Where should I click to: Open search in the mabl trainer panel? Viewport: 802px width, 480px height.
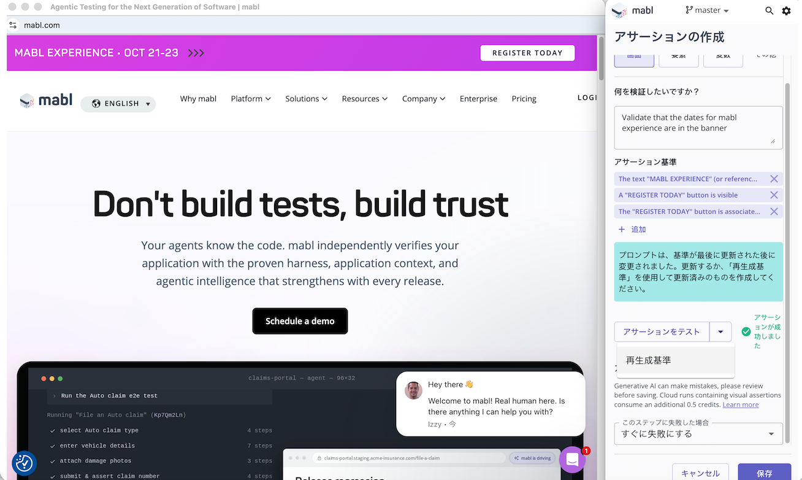point(770,11)
